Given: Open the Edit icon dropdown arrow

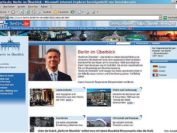Looking at the screenshot, I should tap(98, 12).
